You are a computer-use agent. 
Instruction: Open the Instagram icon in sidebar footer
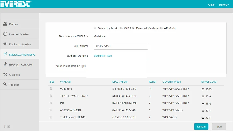[x=9, y=126]
